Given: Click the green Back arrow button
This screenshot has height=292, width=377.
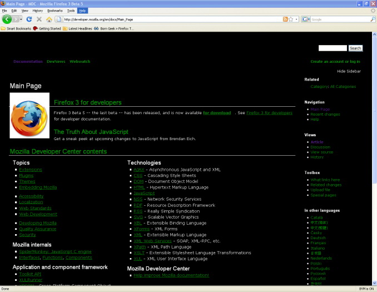Looking at the screenshot, I should [x=7, y=19].
